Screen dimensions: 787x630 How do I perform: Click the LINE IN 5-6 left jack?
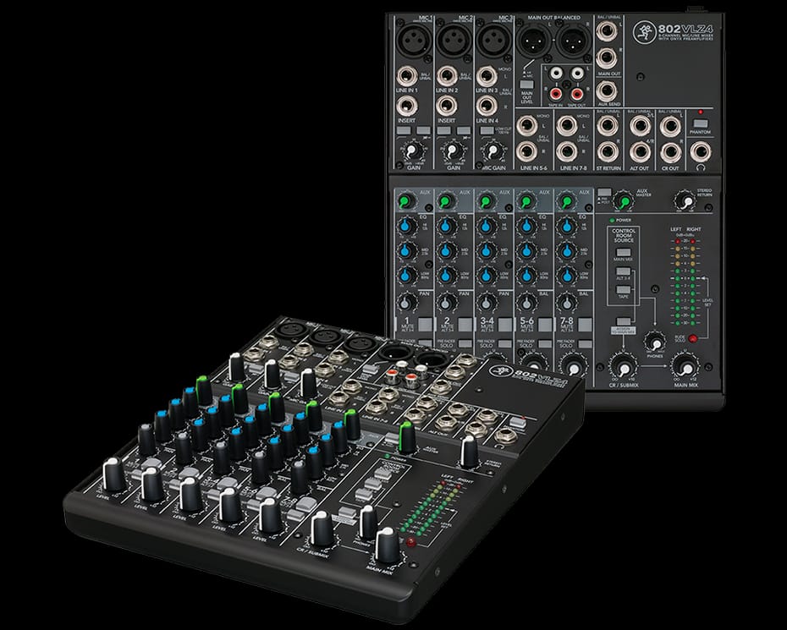coord(526,126)
